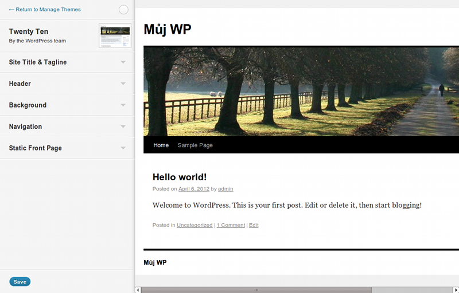Click the admin author link
This screenshot has height=293, width=459.
click(225, 189)
